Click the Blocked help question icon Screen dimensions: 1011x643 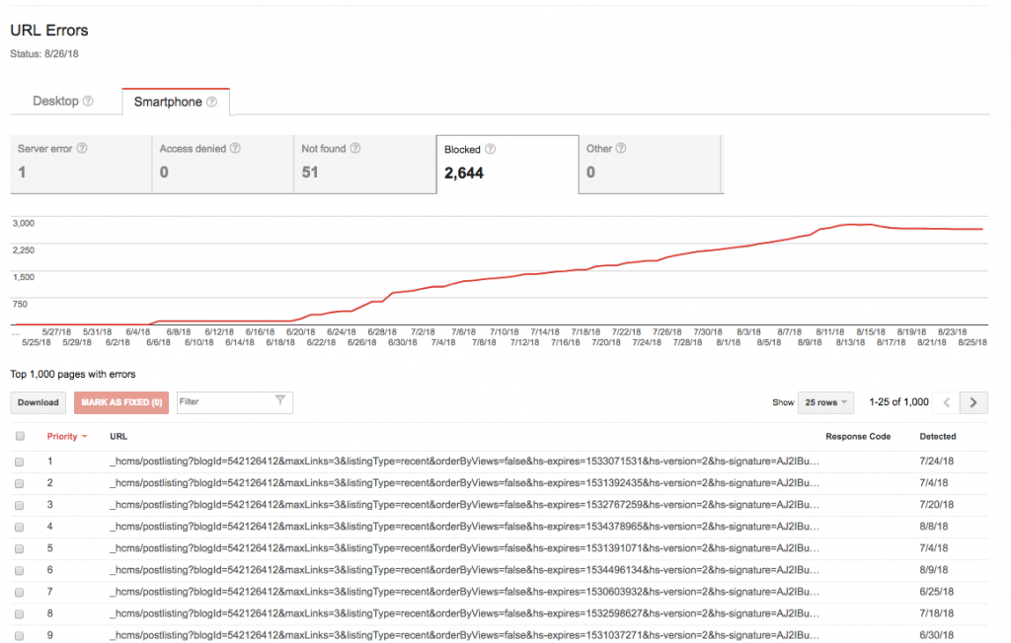coord(491,150)
